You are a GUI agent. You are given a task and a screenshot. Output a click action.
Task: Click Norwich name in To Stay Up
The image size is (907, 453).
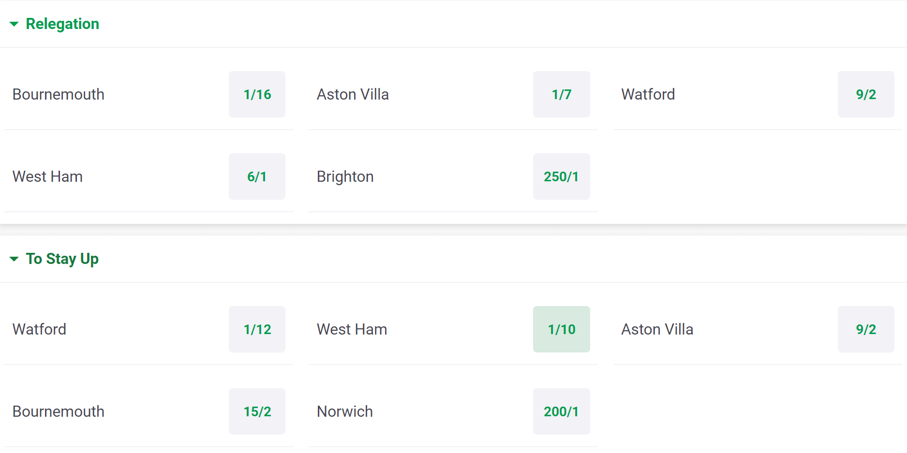point(345,411)
